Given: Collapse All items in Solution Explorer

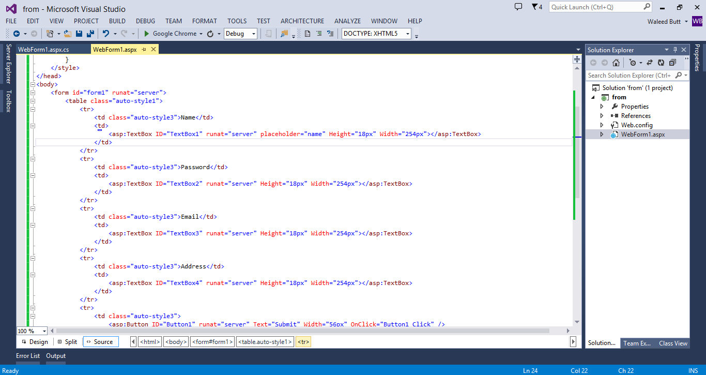Looking at the screenshot, I should (672, 62).
